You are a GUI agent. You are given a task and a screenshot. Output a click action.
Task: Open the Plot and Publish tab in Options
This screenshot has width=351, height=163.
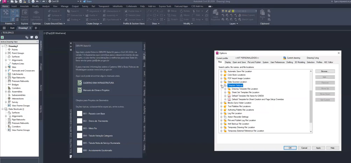(x=254, y=62)
